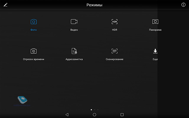
Task: Tap the pencil edit icon
Action: (5, 5)
